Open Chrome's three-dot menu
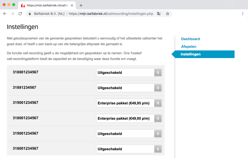Viewport: 248px width, 158px height. click(243, 14)
